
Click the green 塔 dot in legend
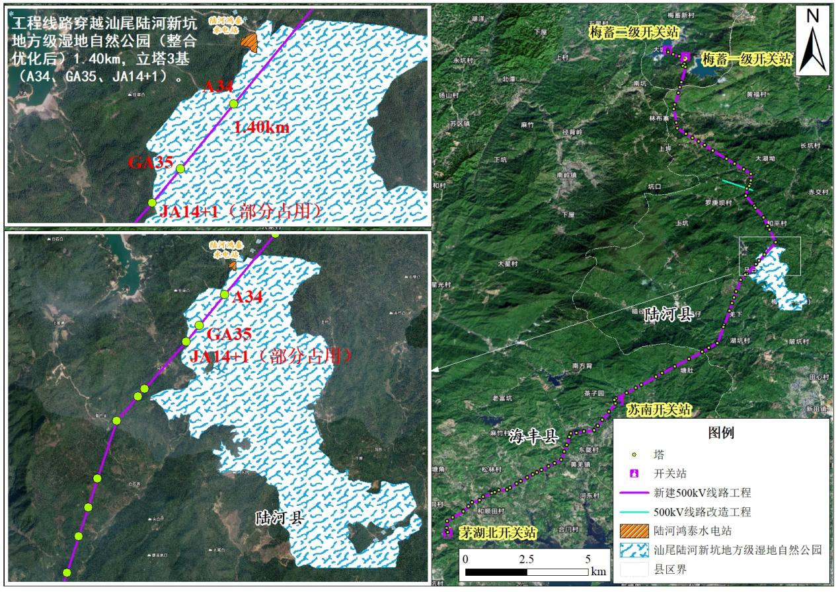[634, 456]
